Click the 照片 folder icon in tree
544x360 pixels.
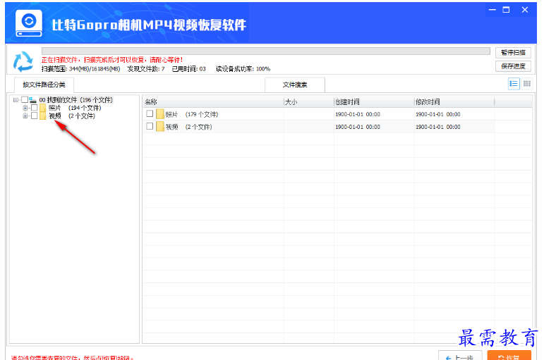[x=42, y=108]
